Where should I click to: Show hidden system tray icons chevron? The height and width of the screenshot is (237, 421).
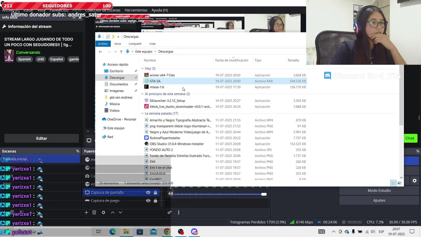[334, 232]
